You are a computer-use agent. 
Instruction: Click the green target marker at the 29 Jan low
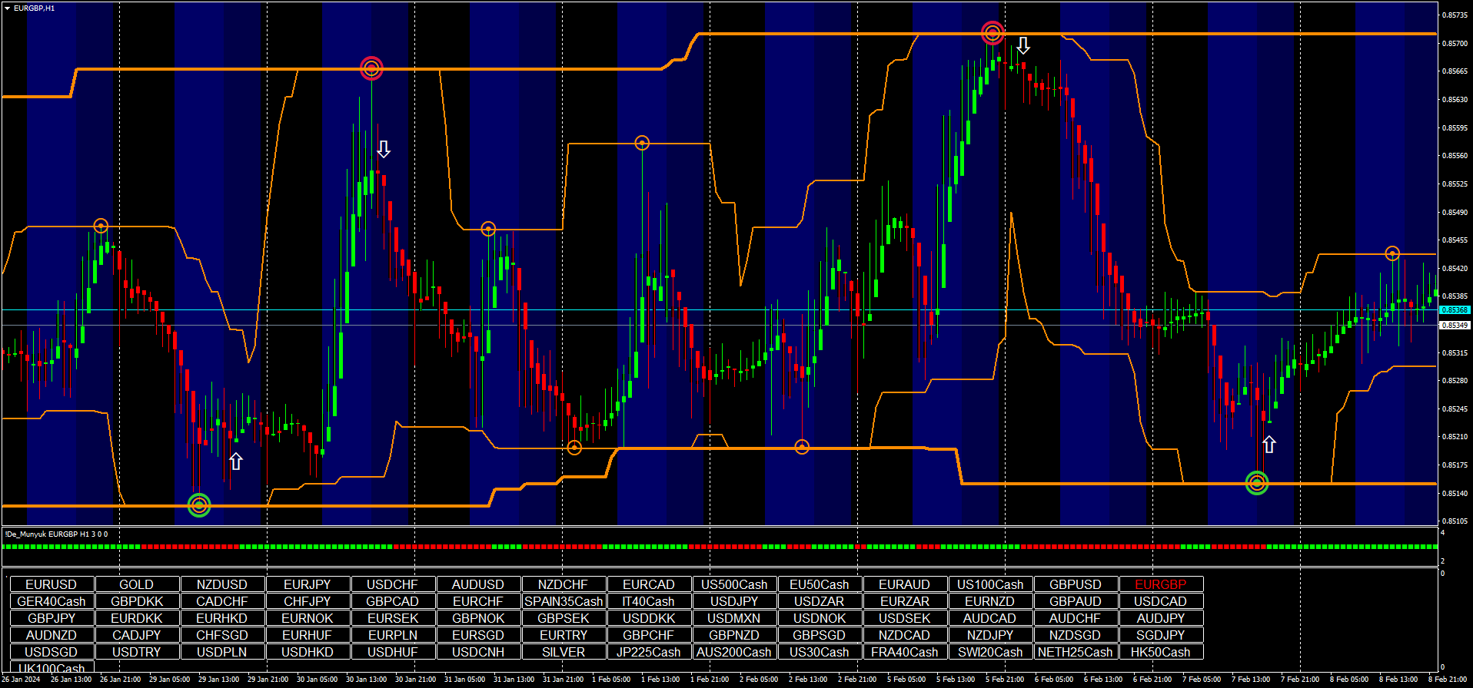[199, 504]
